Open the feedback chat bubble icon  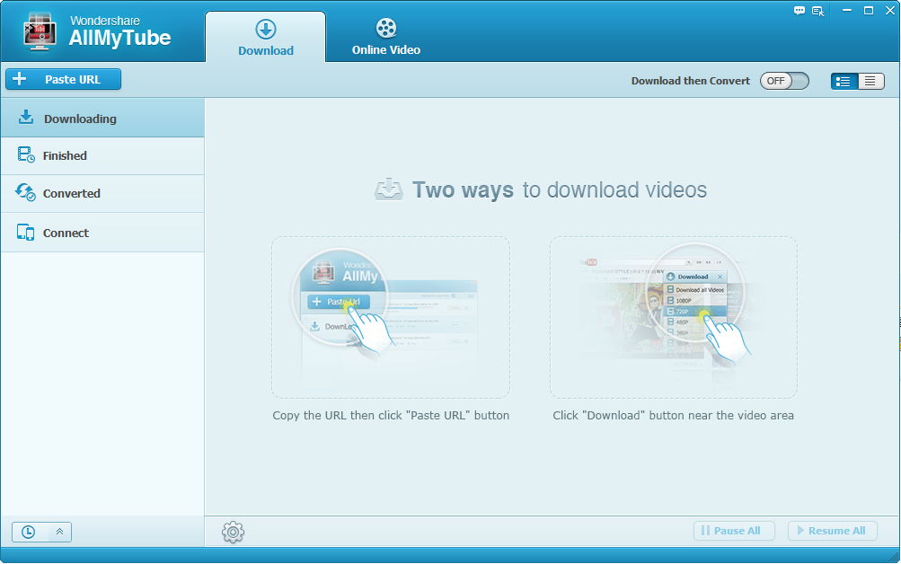pos(798,11)
